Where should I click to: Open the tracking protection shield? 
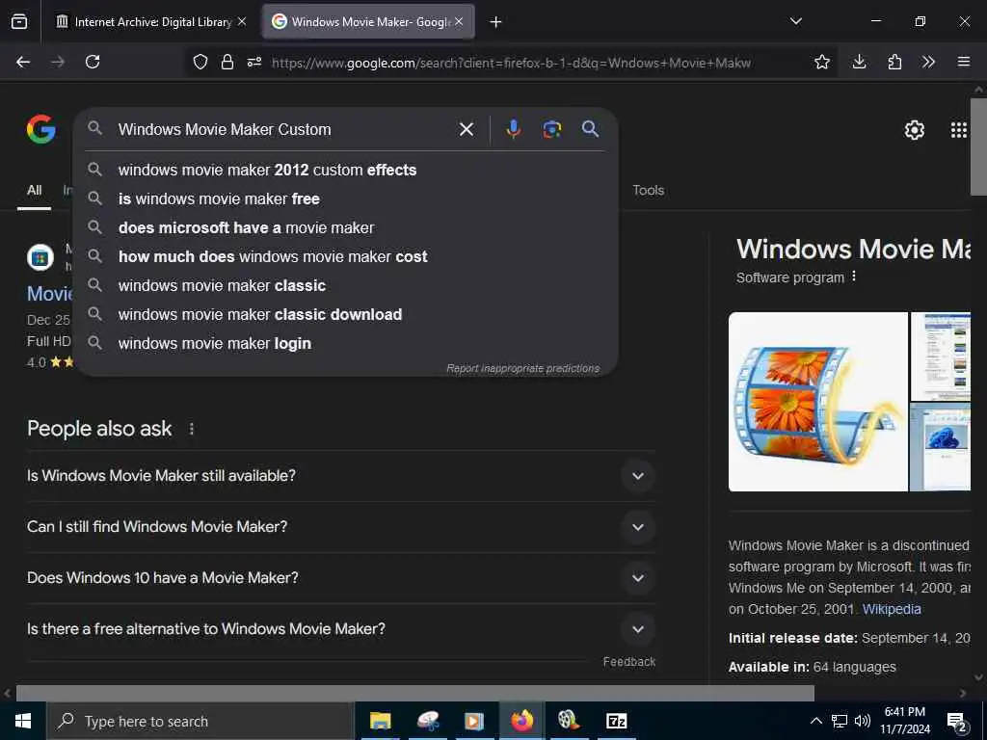coord(200,62)
